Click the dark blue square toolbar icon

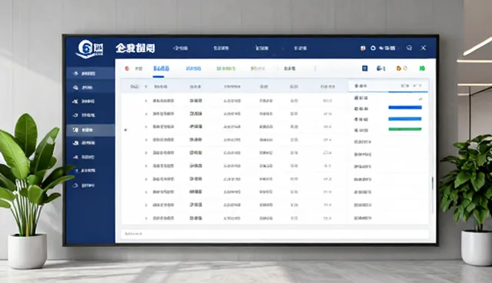click(364, 68)
